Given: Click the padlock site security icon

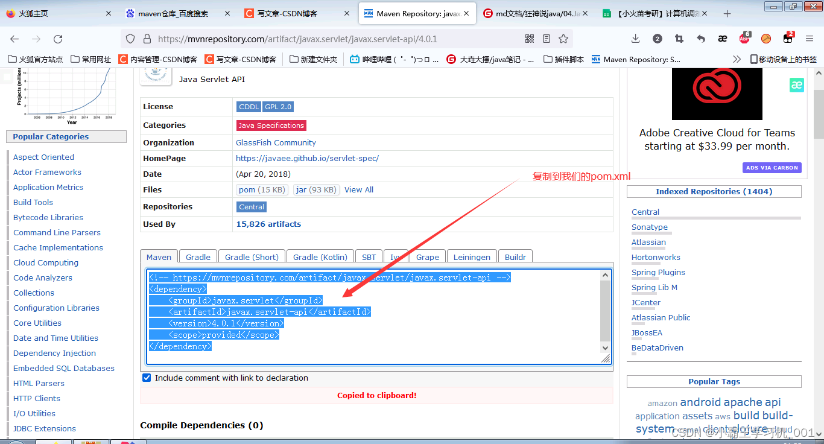Looking at the screenshot, I should point(146,39).
